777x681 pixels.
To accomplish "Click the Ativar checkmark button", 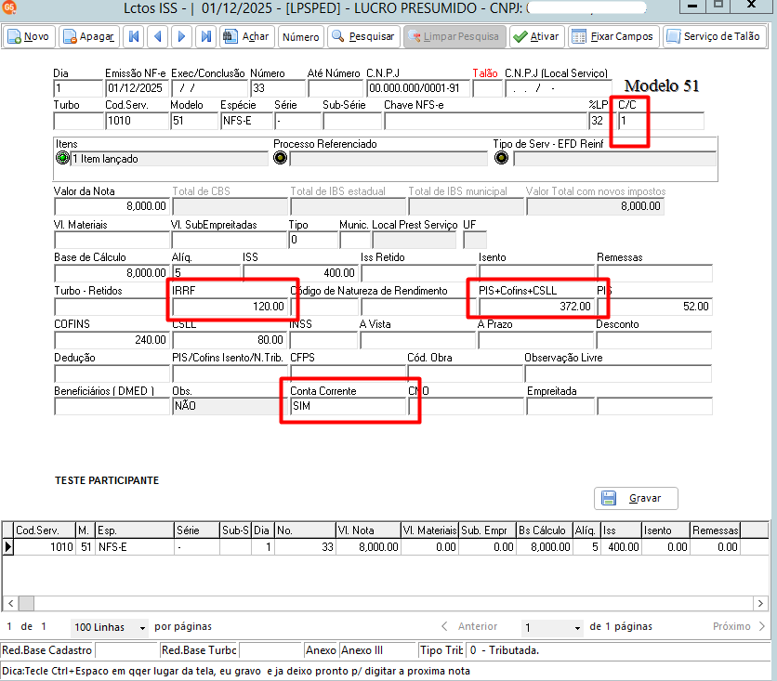I will pyautogui.click(x=536, y=36).
